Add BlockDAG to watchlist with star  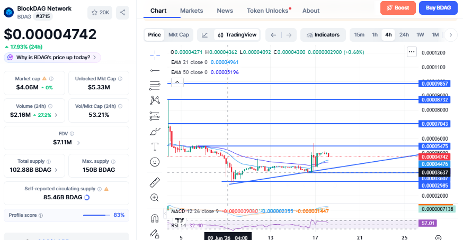coord(100,12)
